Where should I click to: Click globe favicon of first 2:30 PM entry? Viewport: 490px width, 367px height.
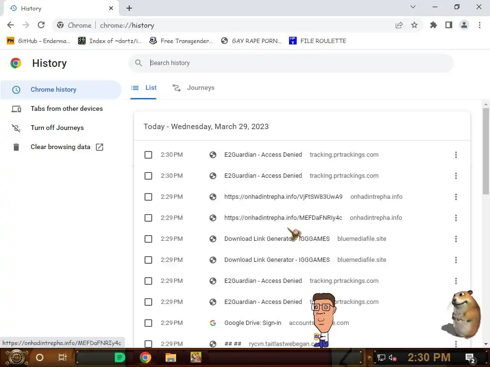(213, 155)
